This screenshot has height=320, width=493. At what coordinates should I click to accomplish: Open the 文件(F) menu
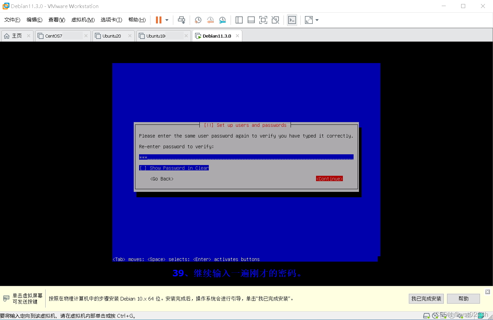(x=12, y=20)
